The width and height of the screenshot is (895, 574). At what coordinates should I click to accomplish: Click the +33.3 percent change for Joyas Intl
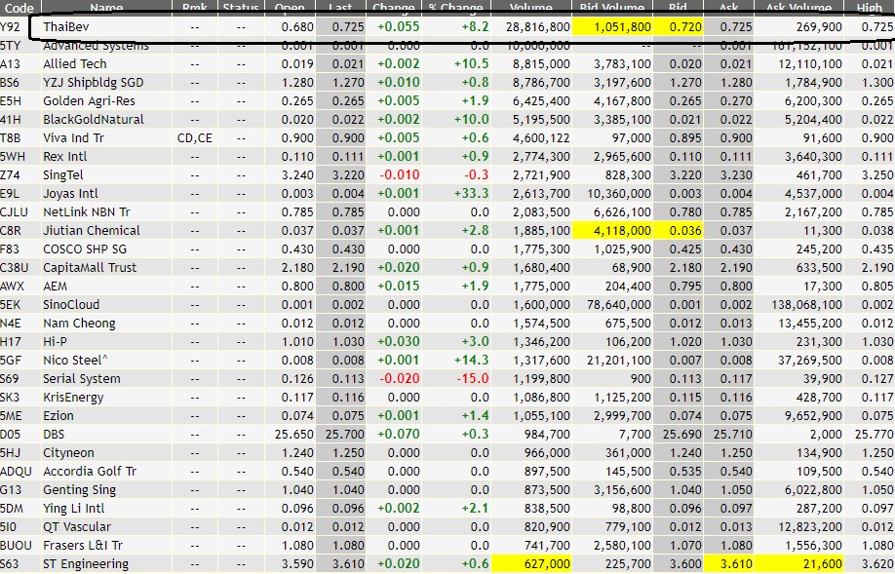click(471, 193)
